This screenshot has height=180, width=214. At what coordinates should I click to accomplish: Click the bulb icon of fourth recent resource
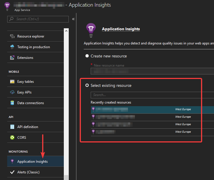[x=93, y=132]
